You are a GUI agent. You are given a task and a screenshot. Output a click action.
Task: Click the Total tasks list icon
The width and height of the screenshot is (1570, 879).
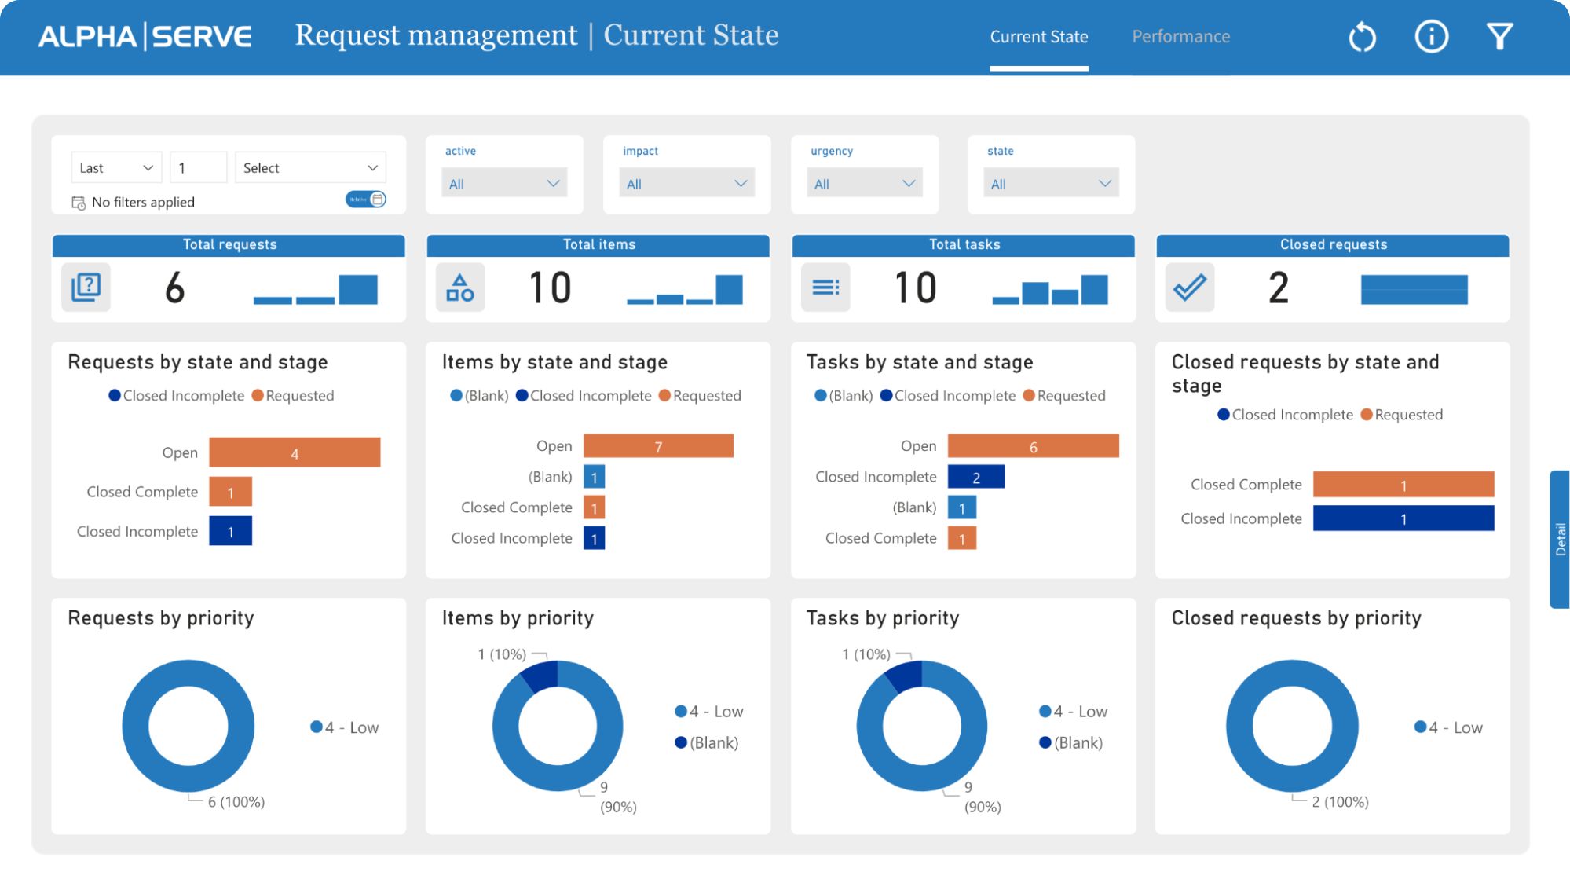click(825, 288)
